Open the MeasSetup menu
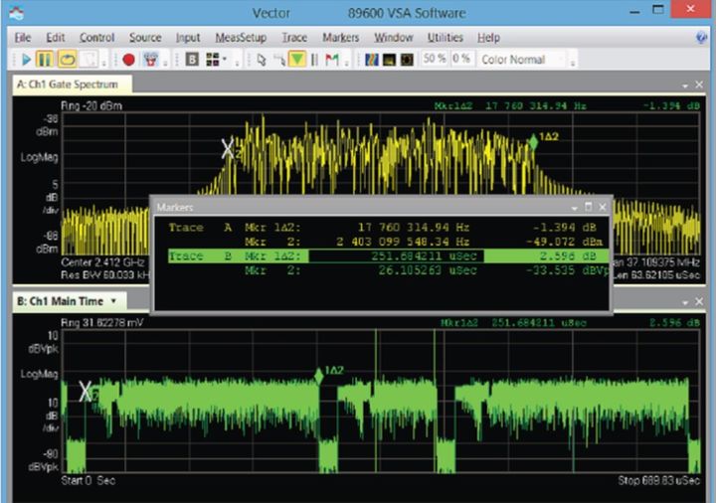The height and width of the screenshot is (503, 716). (x=241, y=38)
